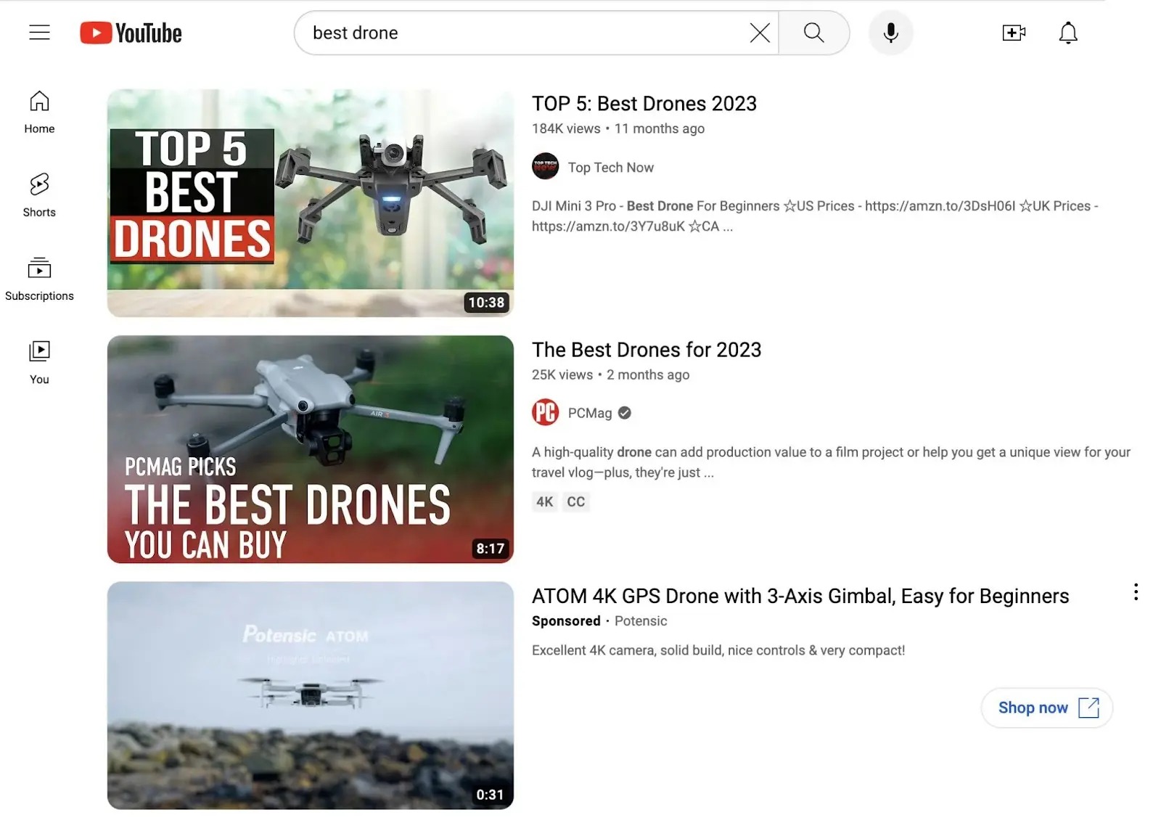
Task: Clear the search field with X
Action: click(x=759, y=33)
